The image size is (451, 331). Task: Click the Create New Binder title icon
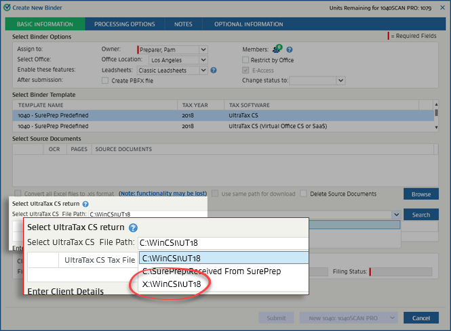6,6
